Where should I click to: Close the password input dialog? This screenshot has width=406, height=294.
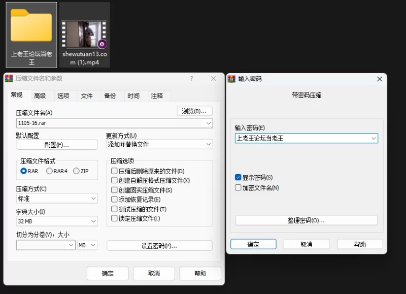tap(379, 79)
